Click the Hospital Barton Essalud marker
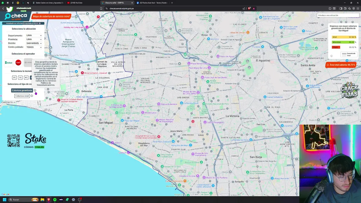 coord(82,73)
